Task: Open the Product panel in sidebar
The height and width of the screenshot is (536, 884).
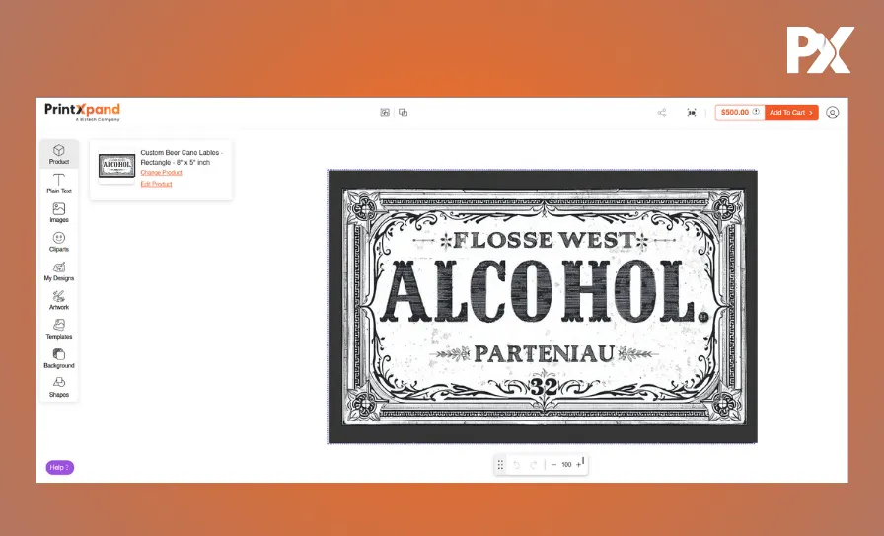Action: click(x=58, y=154)
